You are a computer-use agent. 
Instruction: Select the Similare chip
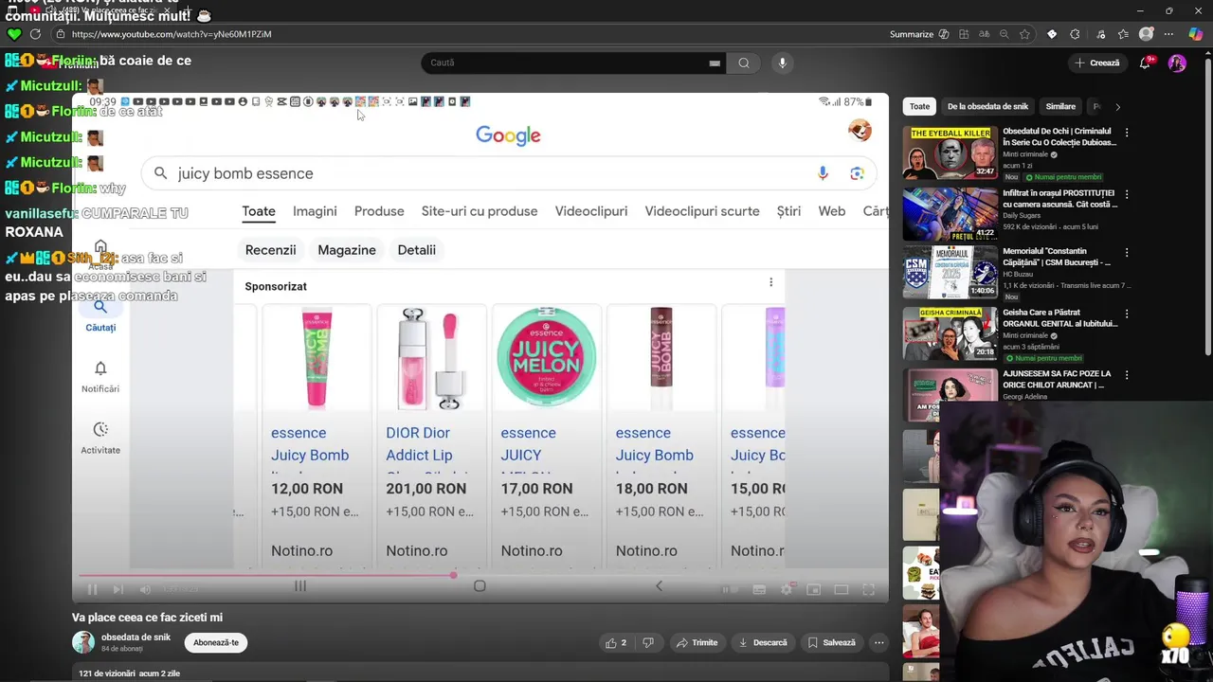point(1060,106)
